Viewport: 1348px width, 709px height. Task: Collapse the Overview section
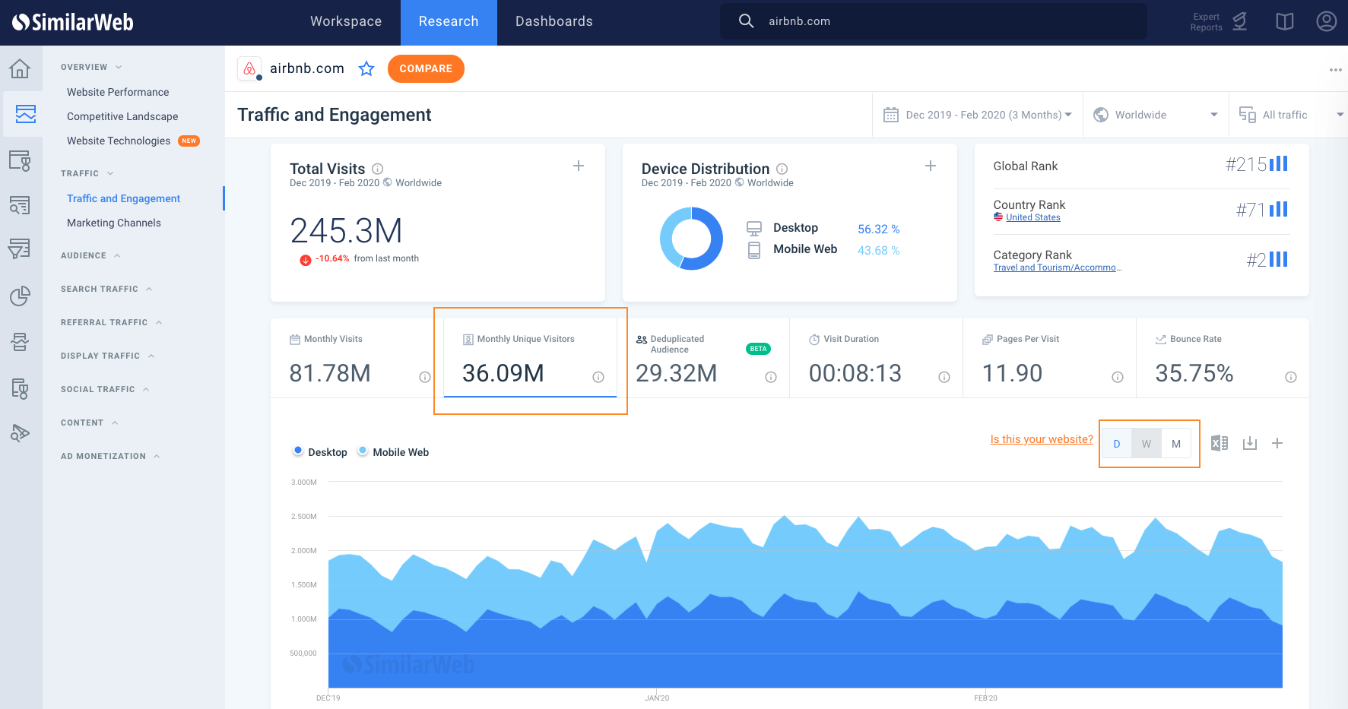pos(91,67)
